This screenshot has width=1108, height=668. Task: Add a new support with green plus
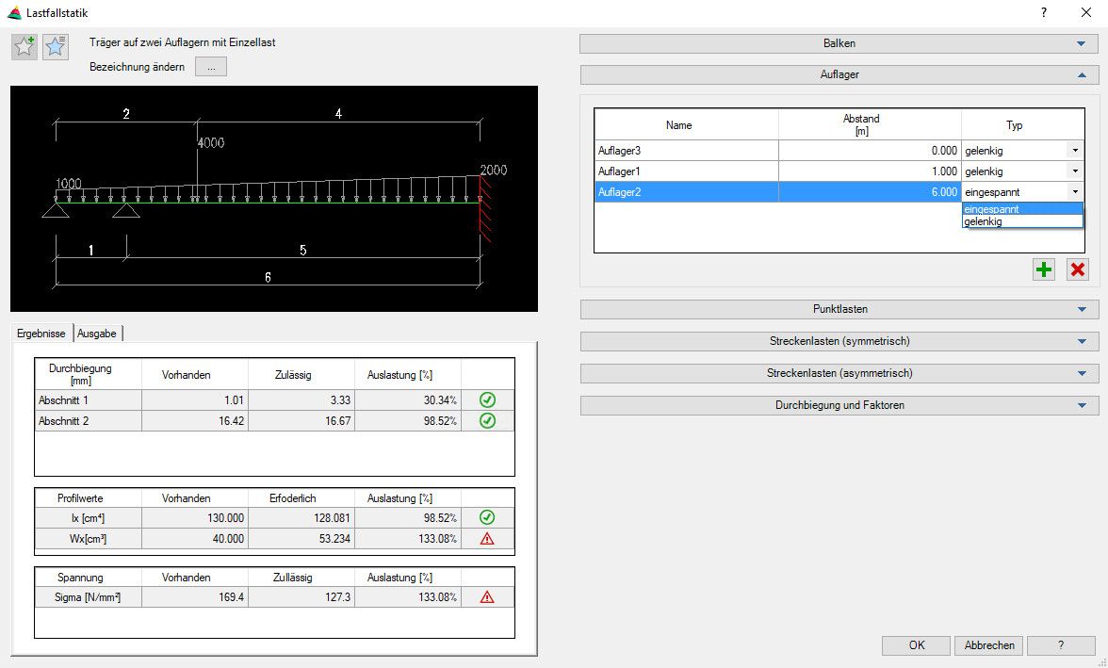1044,270
